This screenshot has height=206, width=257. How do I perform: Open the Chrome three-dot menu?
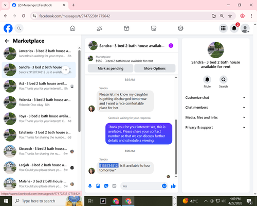pos(251,16)
